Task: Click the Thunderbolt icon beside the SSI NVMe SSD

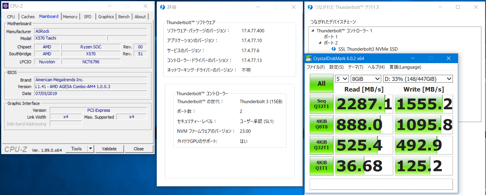Action: tap(333, 49)
